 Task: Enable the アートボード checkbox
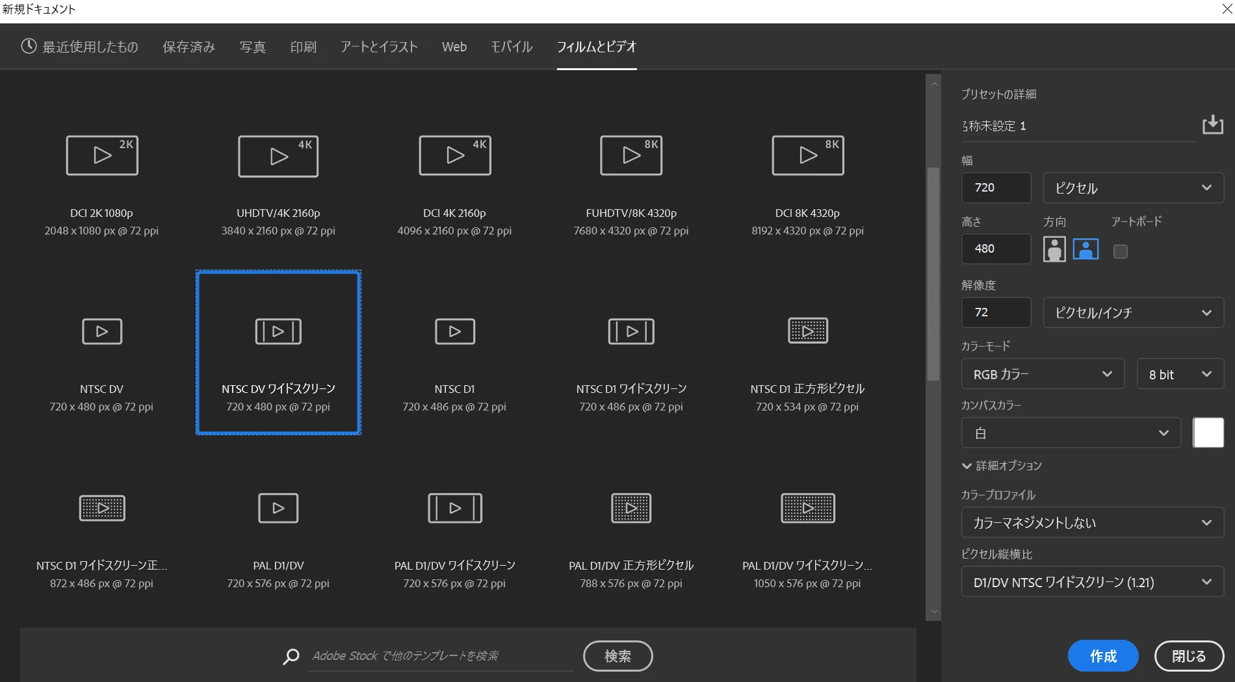pos(1120,251)
